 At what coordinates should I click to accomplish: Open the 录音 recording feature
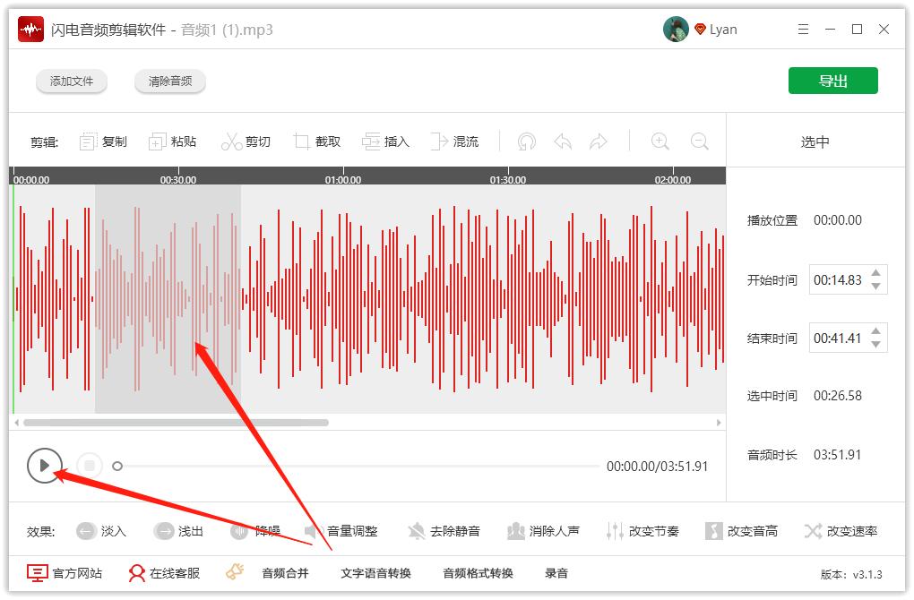(557, 572)
